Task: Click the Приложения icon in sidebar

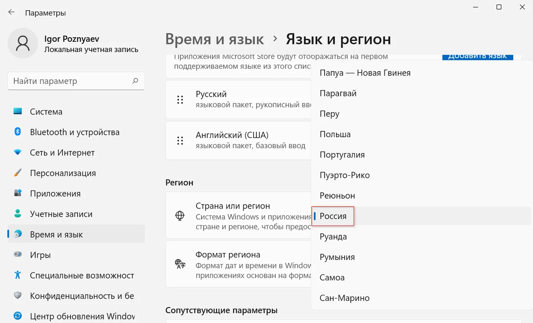Action: point(18,193)
